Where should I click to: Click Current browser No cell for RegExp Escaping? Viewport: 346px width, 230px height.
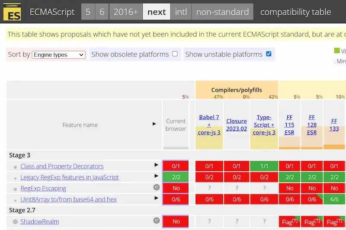click(x=176, y=188)
